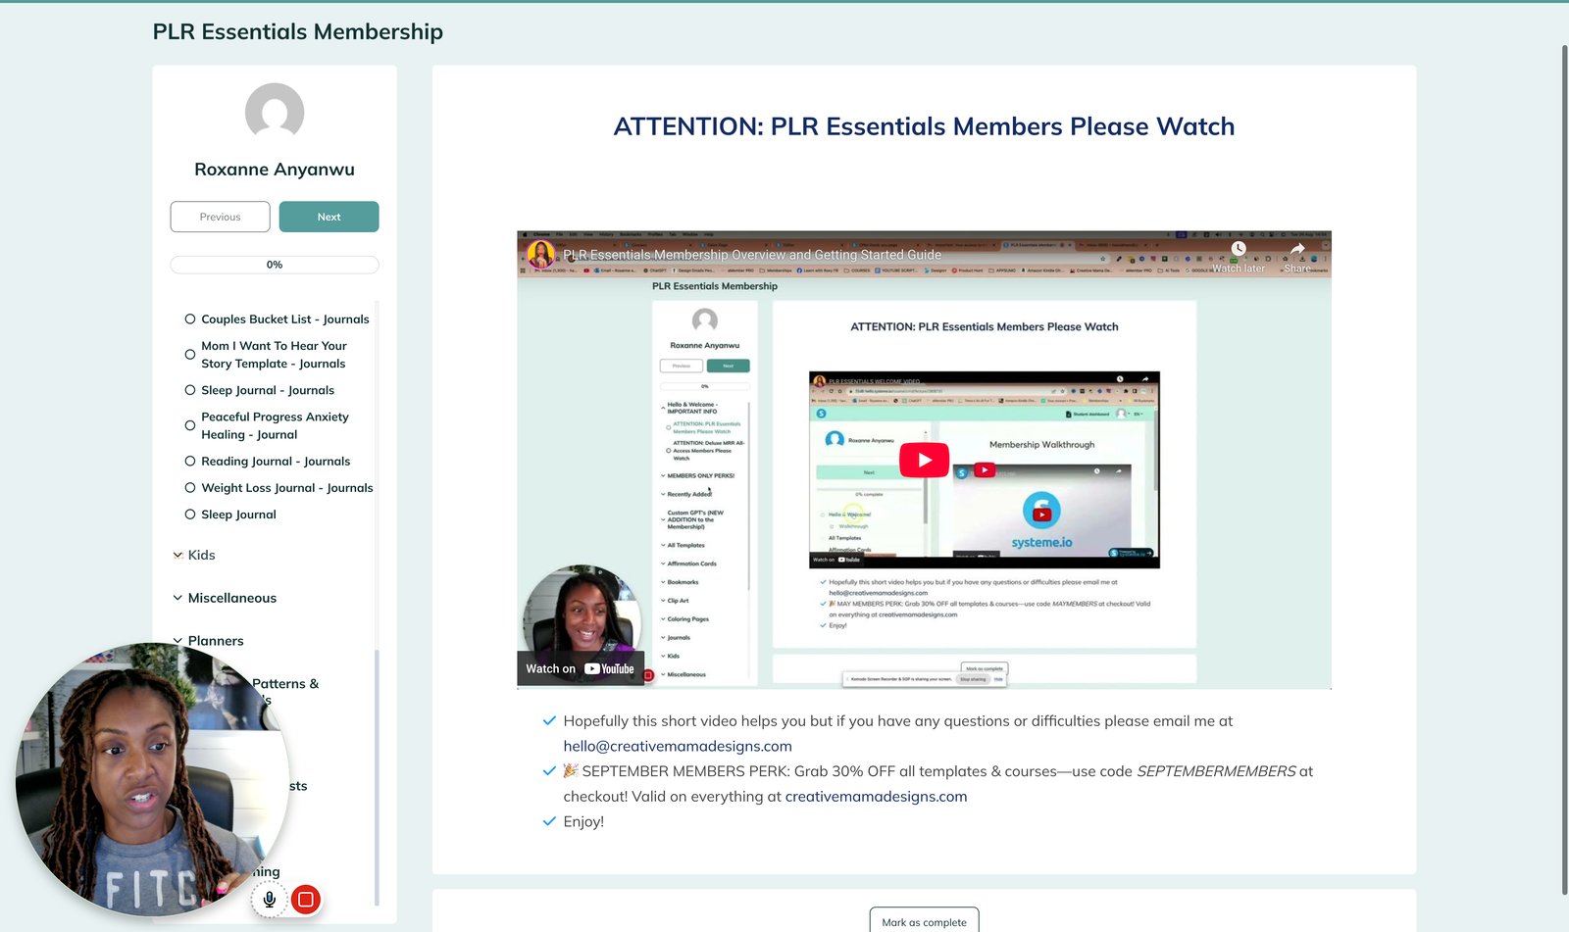This screenshot has width=1569, height=932.
Task: Click Share arrow icon on video
Action: pyautogui.click(x=1297, y=249)
